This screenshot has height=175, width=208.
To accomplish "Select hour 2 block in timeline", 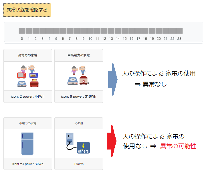I will point(36,31).
